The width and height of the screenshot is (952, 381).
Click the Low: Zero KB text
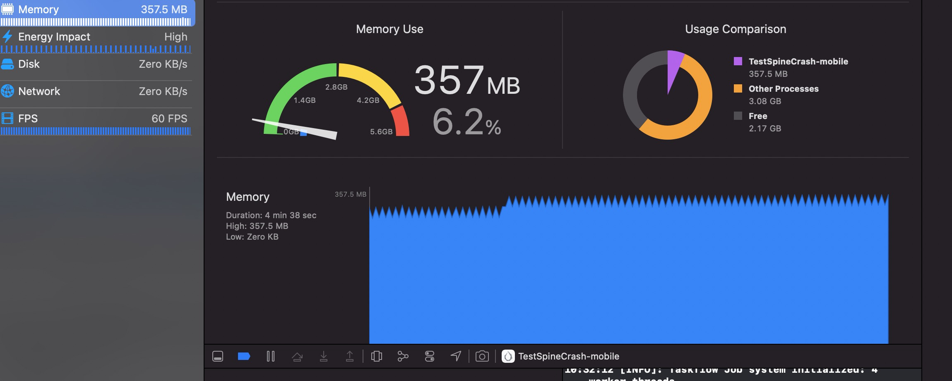[x=252, y=237]
